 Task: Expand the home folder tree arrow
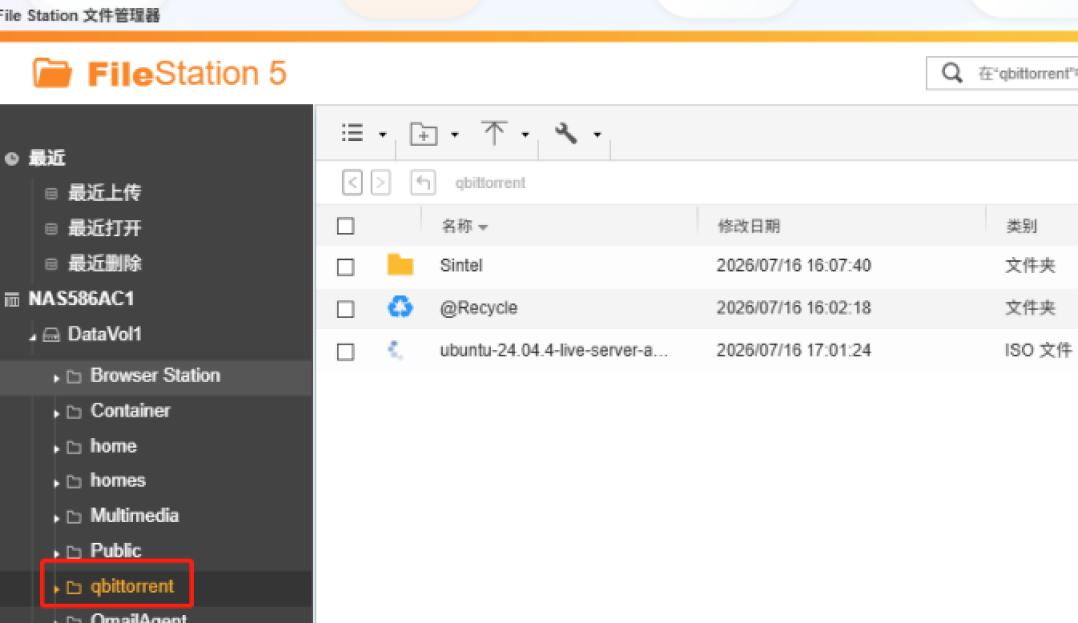(56, 448)
